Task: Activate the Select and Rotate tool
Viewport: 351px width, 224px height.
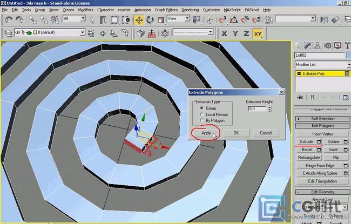Action: pyautogui.click(x=150, y=19)
